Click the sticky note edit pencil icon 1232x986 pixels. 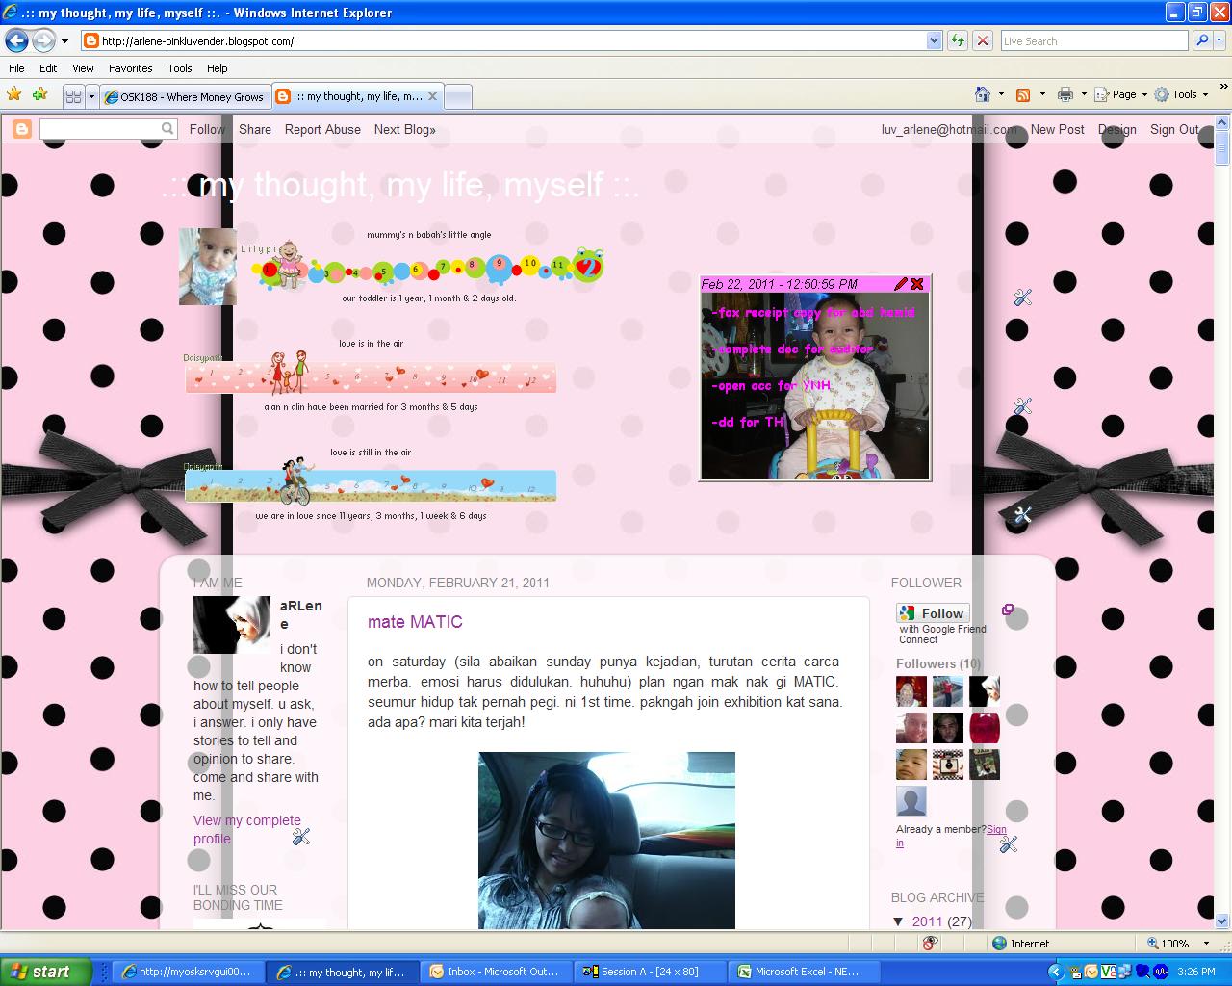(x=900, y=284)
